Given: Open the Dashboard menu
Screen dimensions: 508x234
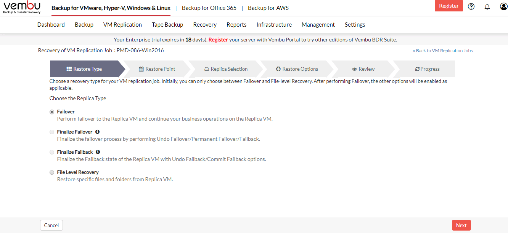Looking at the screenshot, I should pyautogui.click(x=51, y=25).
